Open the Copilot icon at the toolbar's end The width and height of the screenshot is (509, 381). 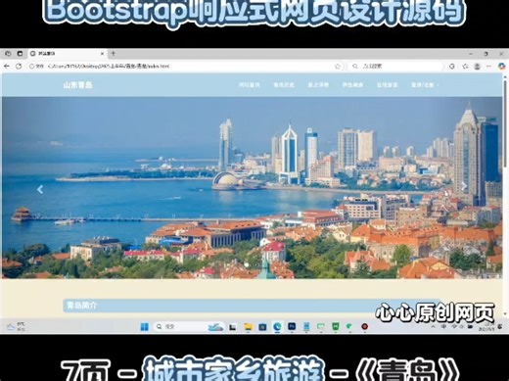click(501, 67)
